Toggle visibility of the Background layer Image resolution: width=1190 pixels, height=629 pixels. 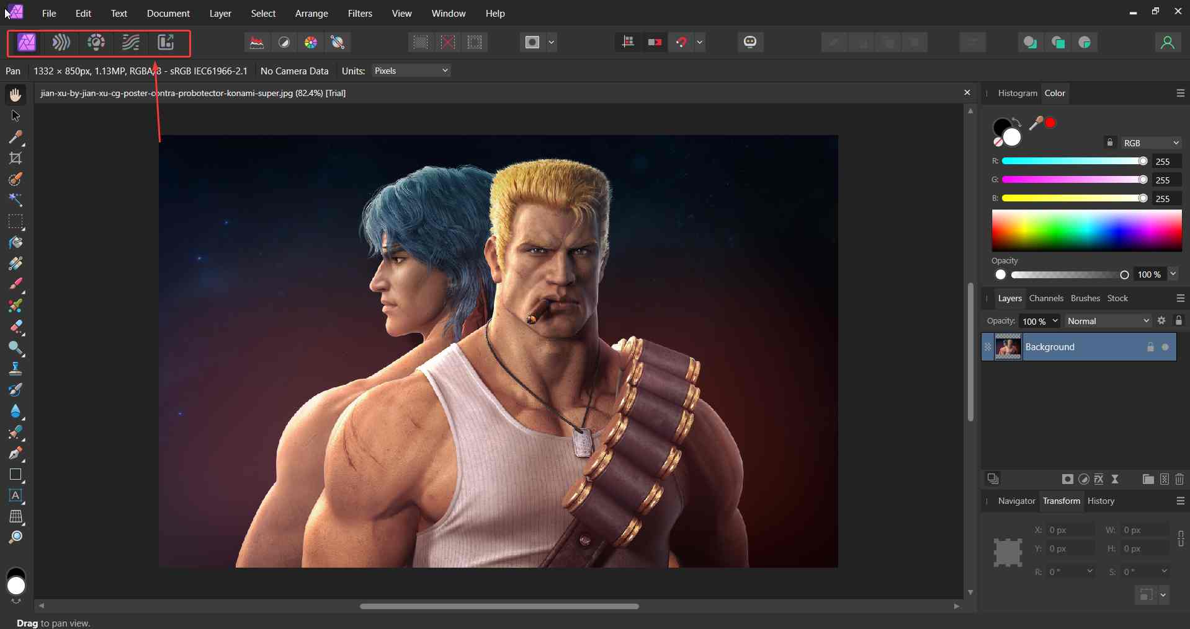[x=1165, y=347]
